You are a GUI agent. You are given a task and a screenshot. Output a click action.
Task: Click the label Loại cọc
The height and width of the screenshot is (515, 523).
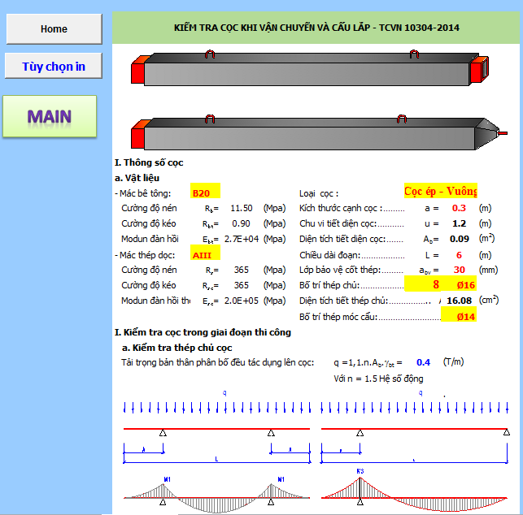coord(319,193)
